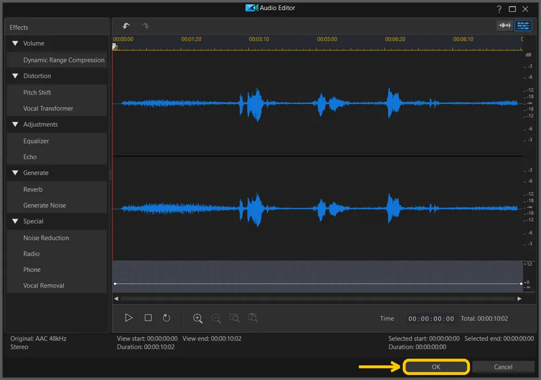Click the 00:05:00 ruler mark
Viewport: 541px width, 380px height.
(x=327, y=39)
